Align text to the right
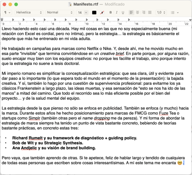The image size is (192, 175). (x=144, y=13)
